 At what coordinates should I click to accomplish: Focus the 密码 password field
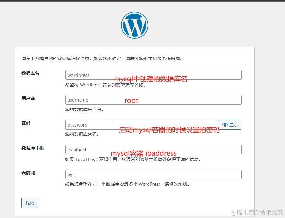[x=141, y=125]
